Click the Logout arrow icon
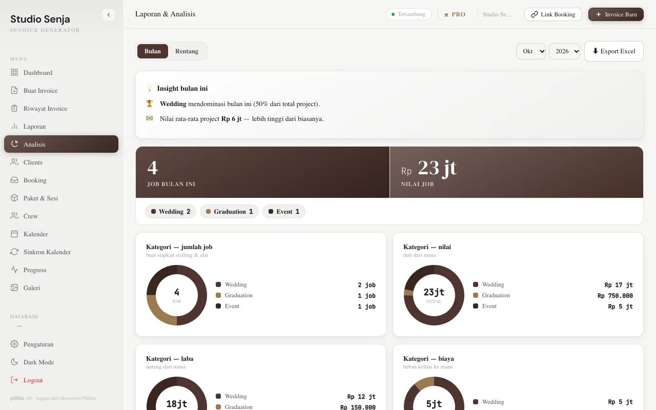 (x=14, y=380)
